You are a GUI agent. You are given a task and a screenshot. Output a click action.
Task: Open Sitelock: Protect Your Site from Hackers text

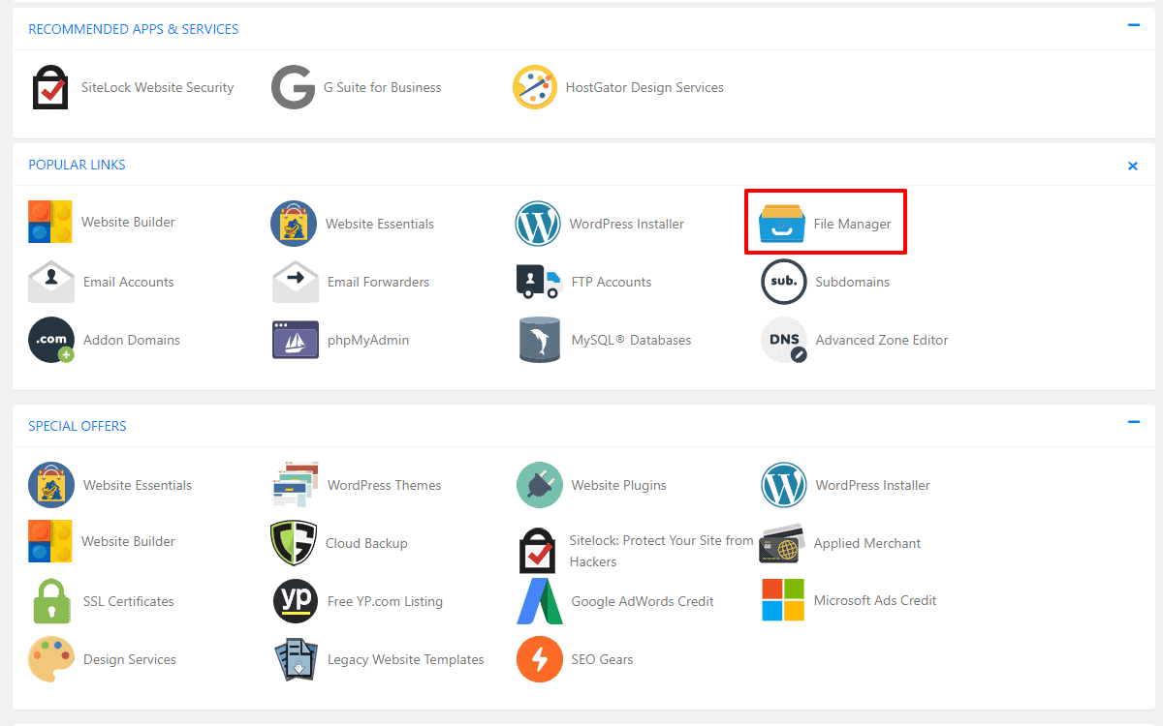pos(661,551)
